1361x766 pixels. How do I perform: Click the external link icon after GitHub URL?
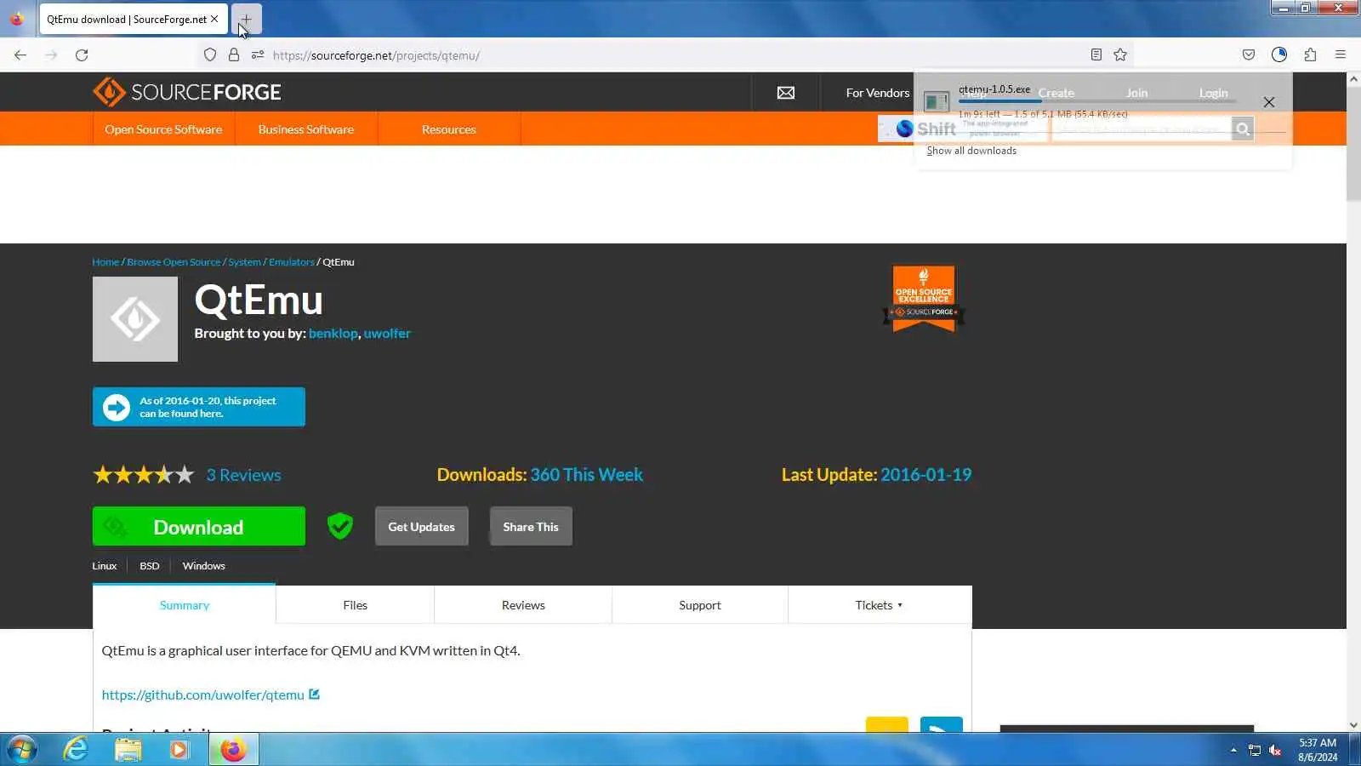pos(314,695)
